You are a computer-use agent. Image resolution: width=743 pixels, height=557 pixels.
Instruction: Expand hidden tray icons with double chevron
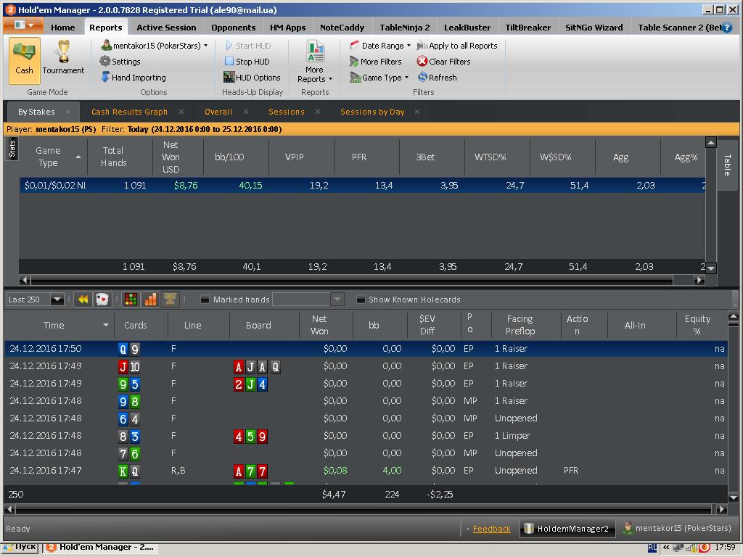(666, 548)
